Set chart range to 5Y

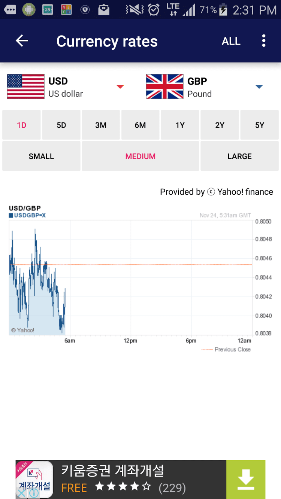click(260, 125)
